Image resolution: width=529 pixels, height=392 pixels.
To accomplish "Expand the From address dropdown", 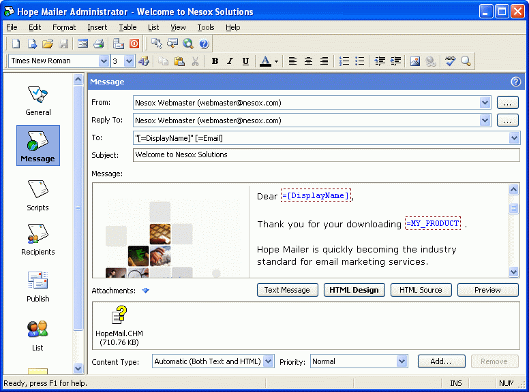I will (485, 102).
